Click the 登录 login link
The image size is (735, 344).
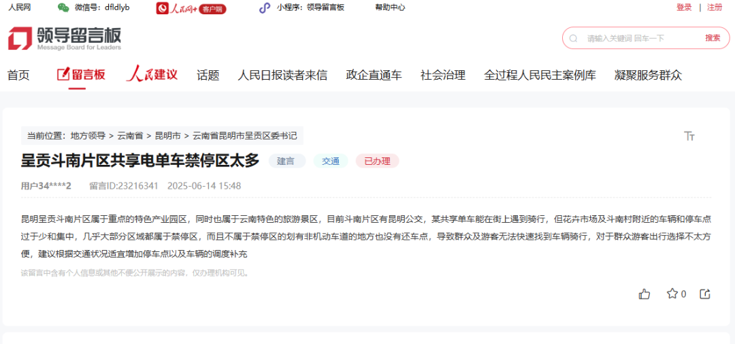[x=684, y=7]
